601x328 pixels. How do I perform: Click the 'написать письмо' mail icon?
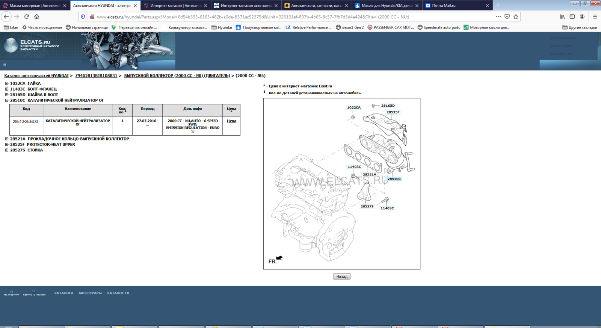click(34, 293)
